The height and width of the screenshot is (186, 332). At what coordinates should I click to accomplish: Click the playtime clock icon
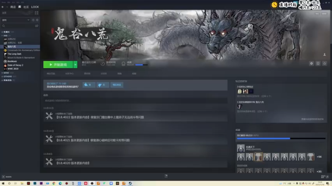point(103,64)
